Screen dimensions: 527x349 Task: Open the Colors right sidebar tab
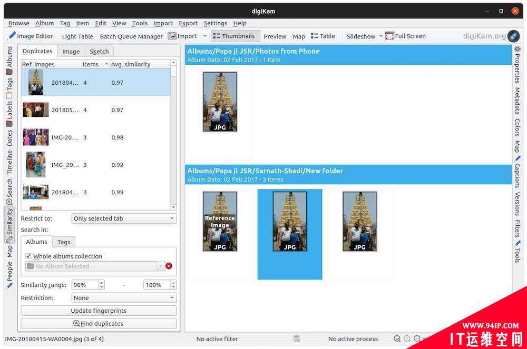coord(518,127)
